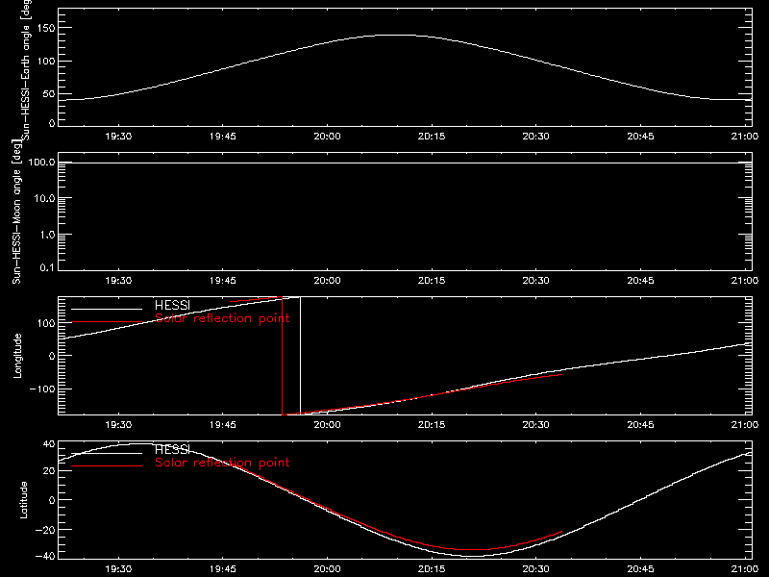Click HESSI legend text in Longitude plot
The height and width of the screenshot is (577, 769).
[172, 305]
